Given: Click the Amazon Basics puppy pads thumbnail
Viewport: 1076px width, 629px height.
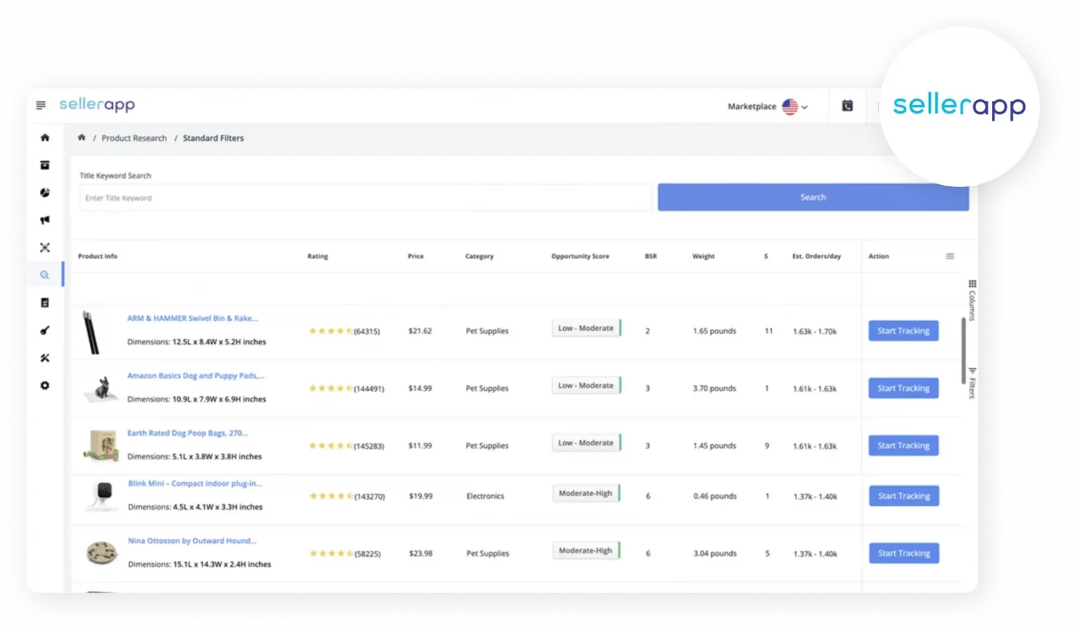Looking at the screenshot, I should click(x=102, y=389).
